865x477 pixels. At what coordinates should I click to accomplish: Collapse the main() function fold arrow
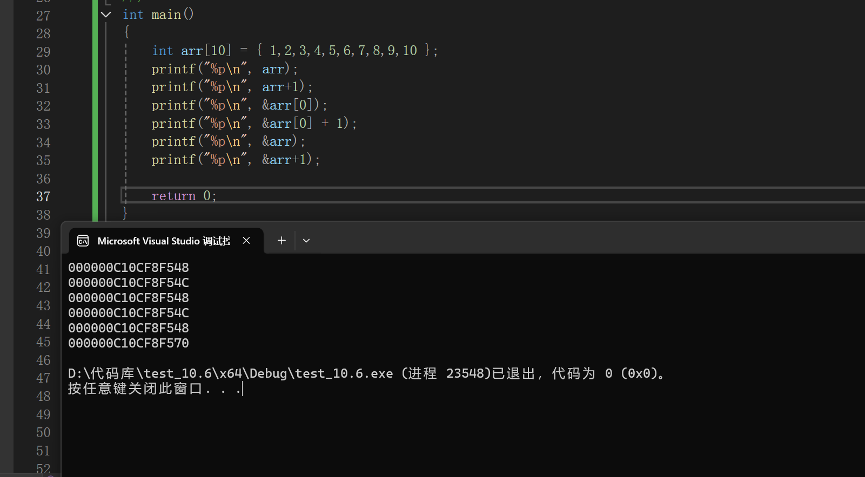[106, 15]
